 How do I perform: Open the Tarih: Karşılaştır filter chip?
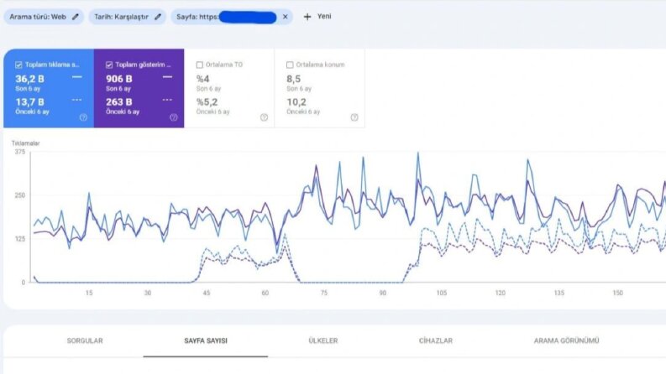[127, 17]
